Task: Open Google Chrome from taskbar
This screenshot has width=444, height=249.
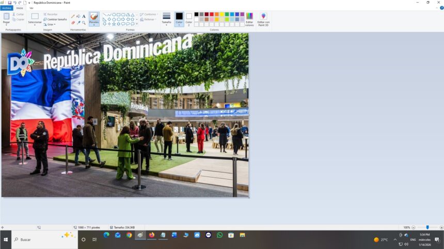Action: click(x=129, y=235)
